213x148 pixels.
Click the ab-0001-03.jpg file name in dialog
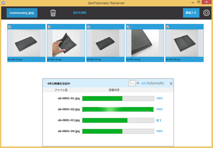click(x=69, y=120)
